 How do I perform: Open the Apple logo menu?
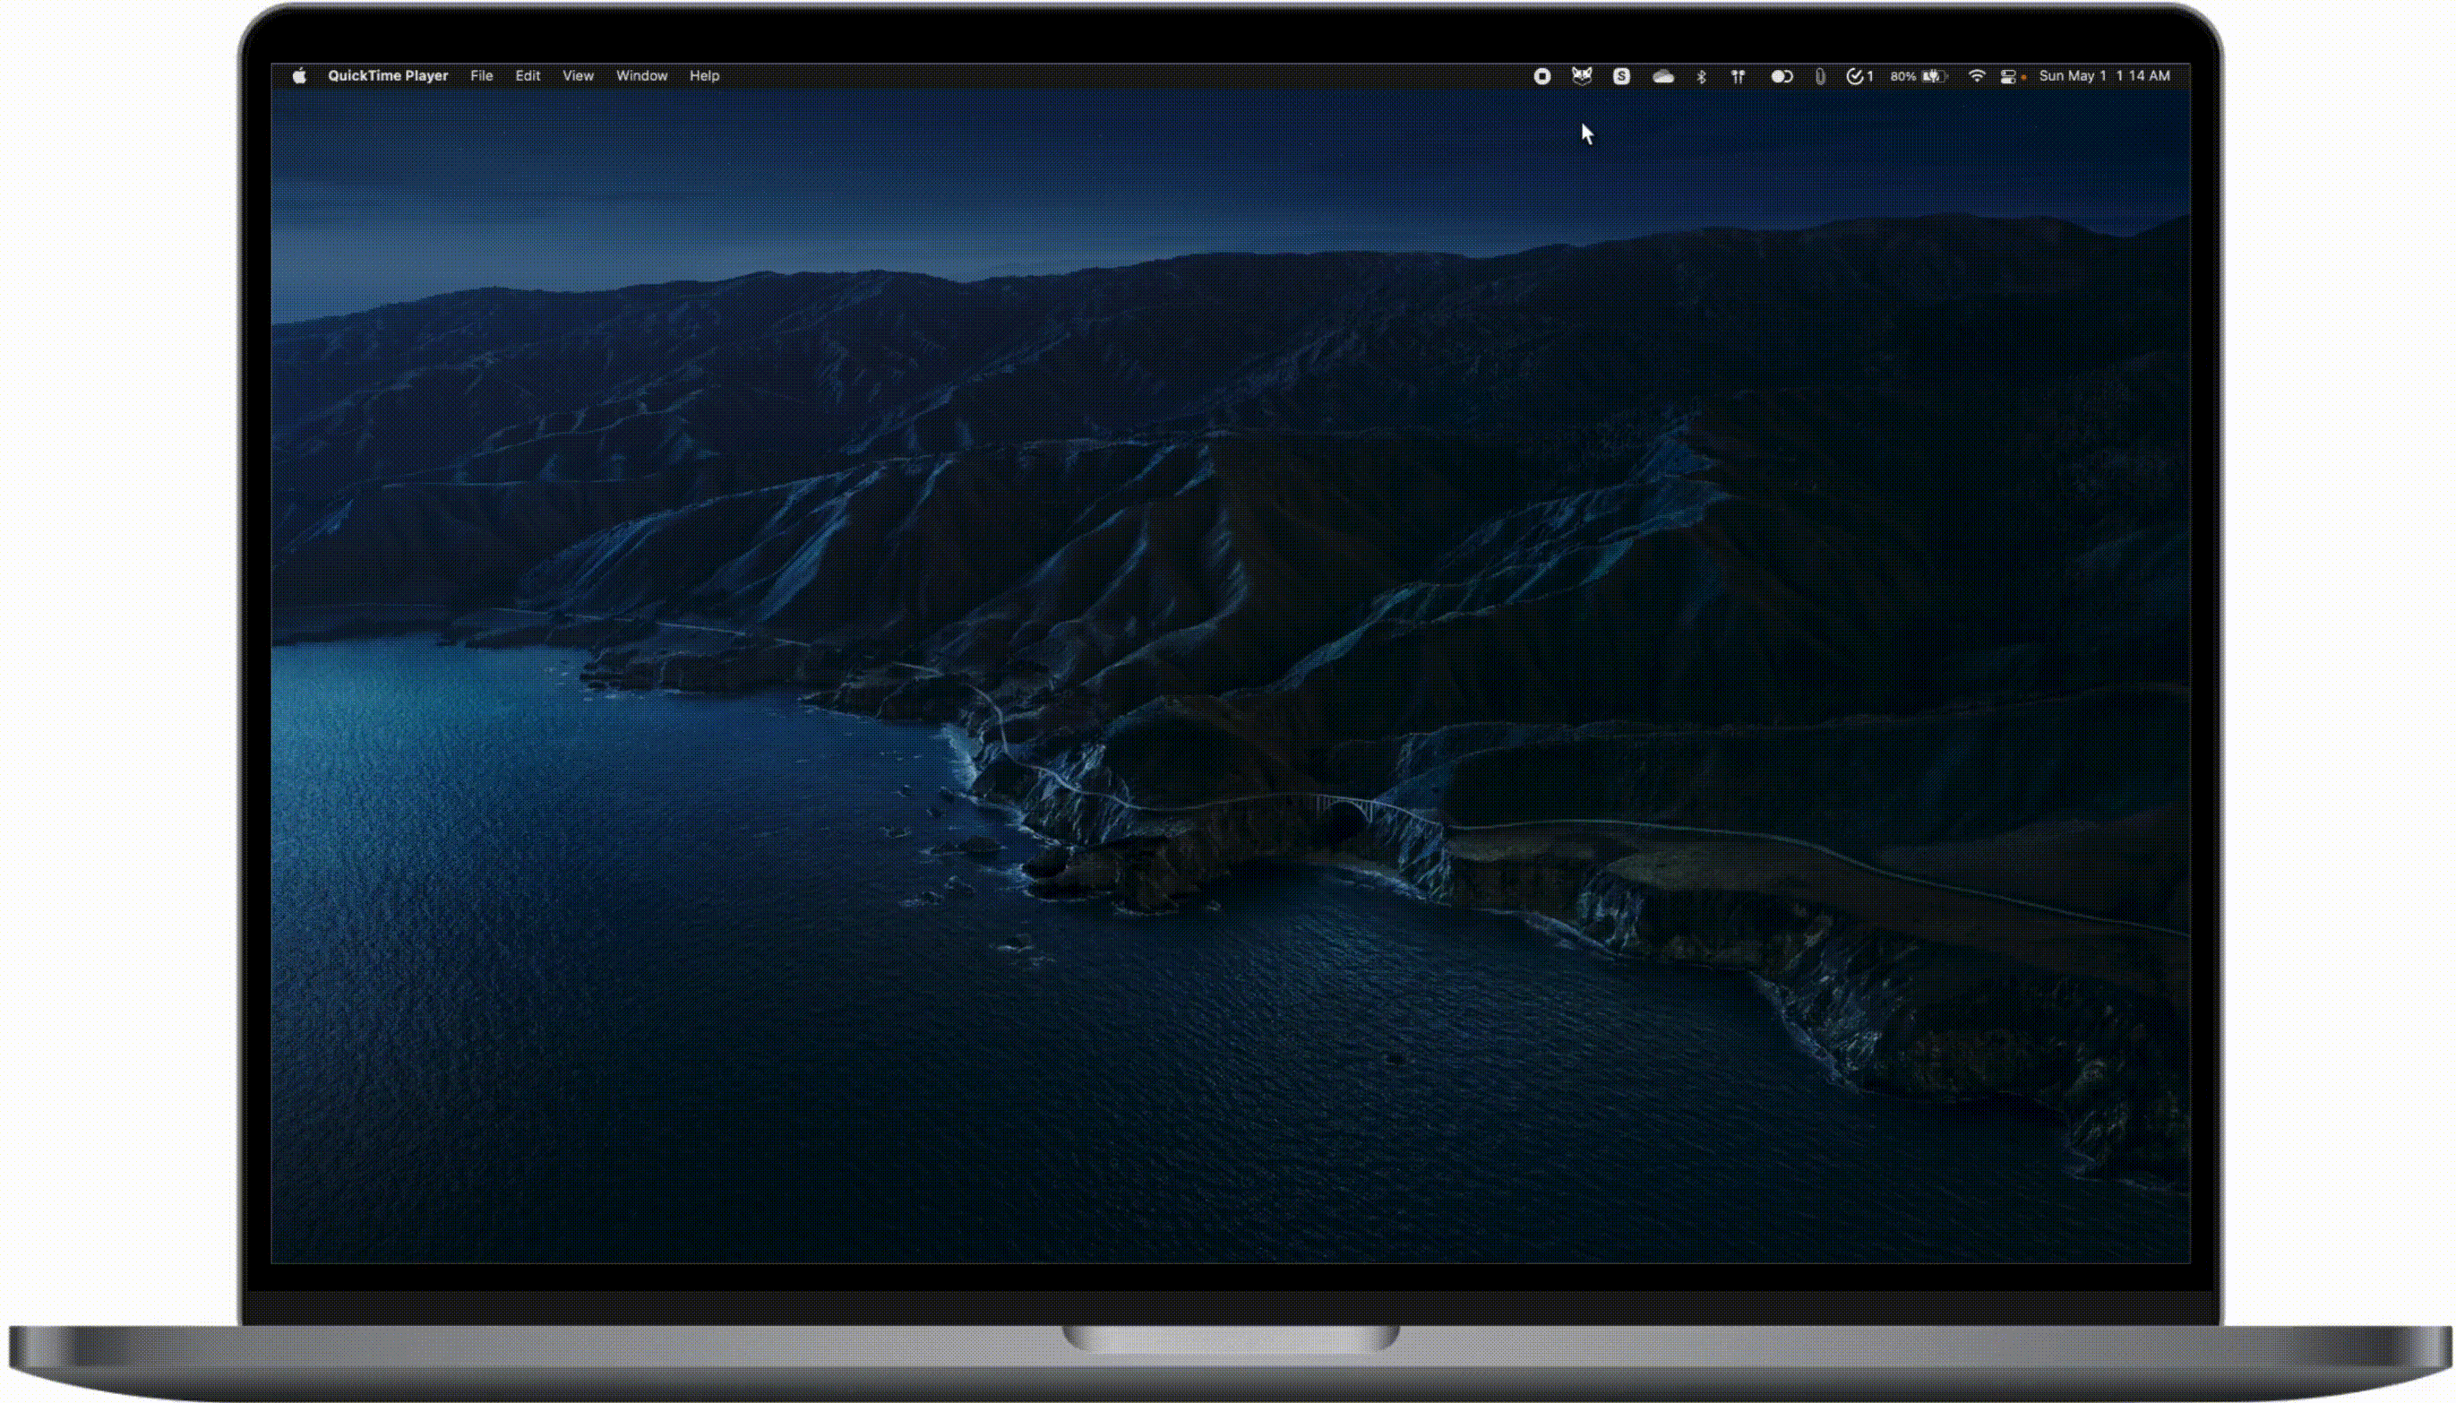click(299, 76)
